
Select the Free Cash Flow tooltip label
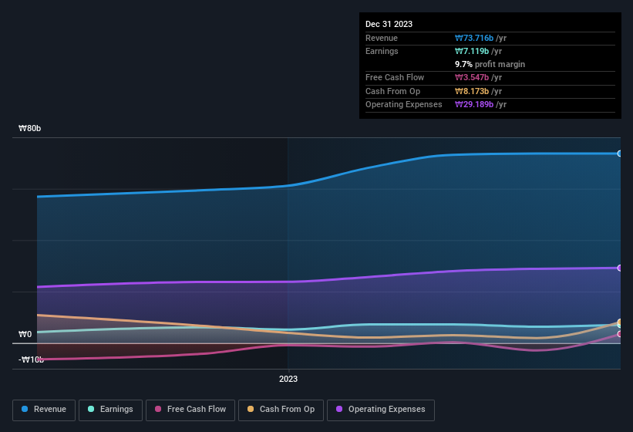tap(395, 77)
